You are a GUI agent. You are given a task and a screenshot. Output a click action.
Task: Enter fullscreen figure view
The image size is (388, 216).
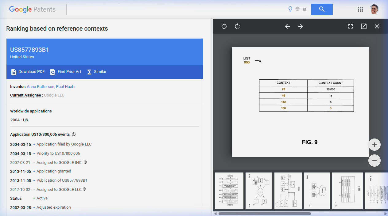pyautogui.click(x=351, y=26)
